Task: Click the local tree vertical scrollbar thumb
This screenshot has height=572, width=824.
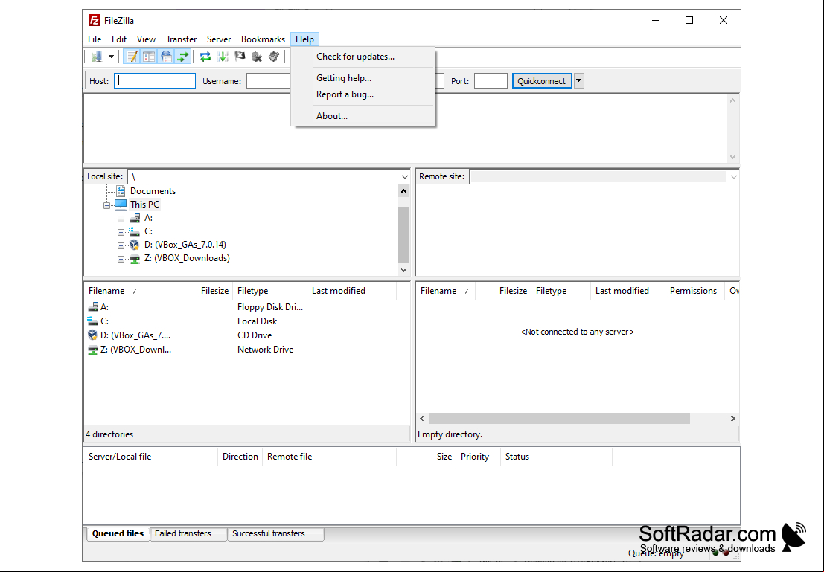Action: coord(403,234)
